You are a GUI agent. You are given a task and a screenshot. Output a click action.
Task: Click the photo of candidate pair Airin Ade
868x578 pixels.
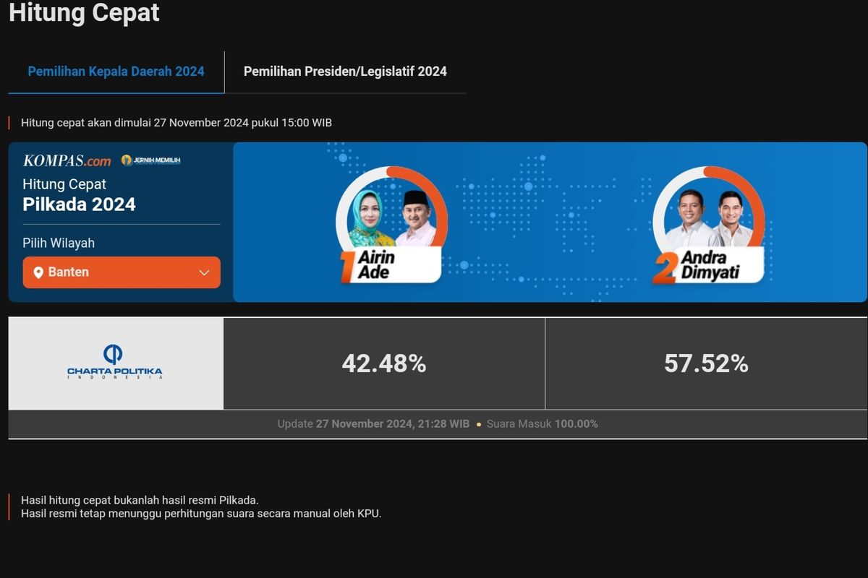(391, 217)
